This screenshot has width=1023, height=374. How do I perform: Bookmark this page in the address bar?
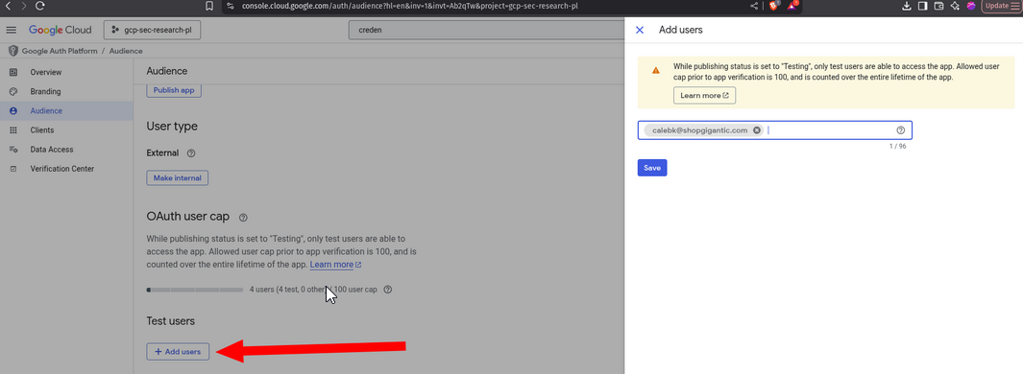click(x=209, y=6)
